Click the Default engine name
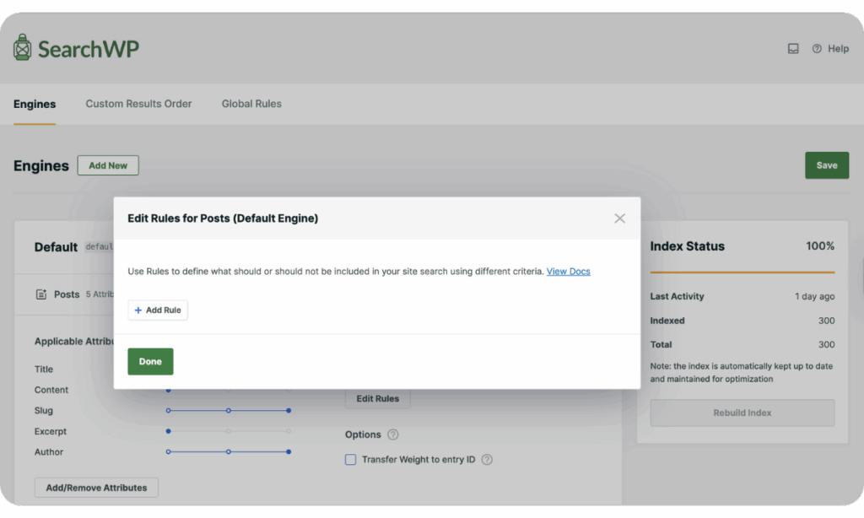 56,247
